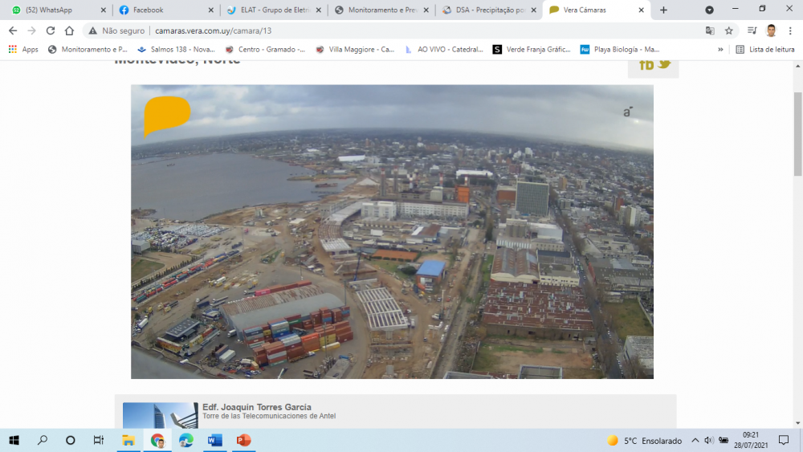Open the Apps bookmarks shortcut
The width and height of the screenshot is (803, 452).
[23, 49]
